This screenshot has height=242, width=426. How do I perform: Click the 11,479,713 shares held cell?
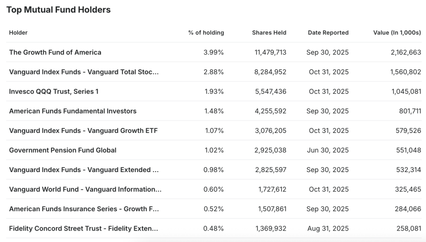[270, 52]
